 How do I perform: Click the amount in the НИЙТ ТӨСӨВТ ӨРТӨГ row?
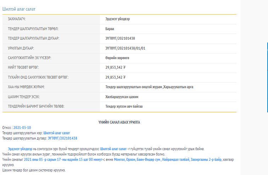115,67
